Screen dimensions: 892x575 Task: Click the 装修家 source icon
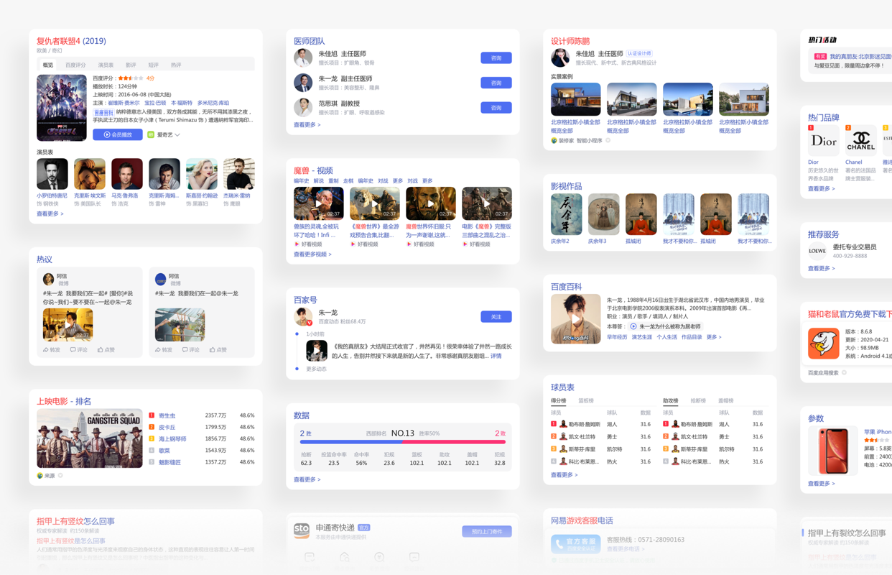(554, 141)
